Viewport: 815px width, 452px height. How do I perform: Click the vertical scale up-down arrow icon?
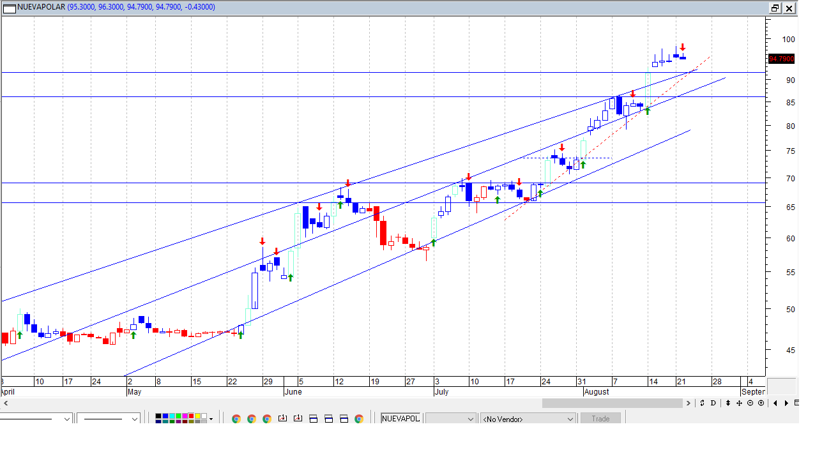pos(728,403)
